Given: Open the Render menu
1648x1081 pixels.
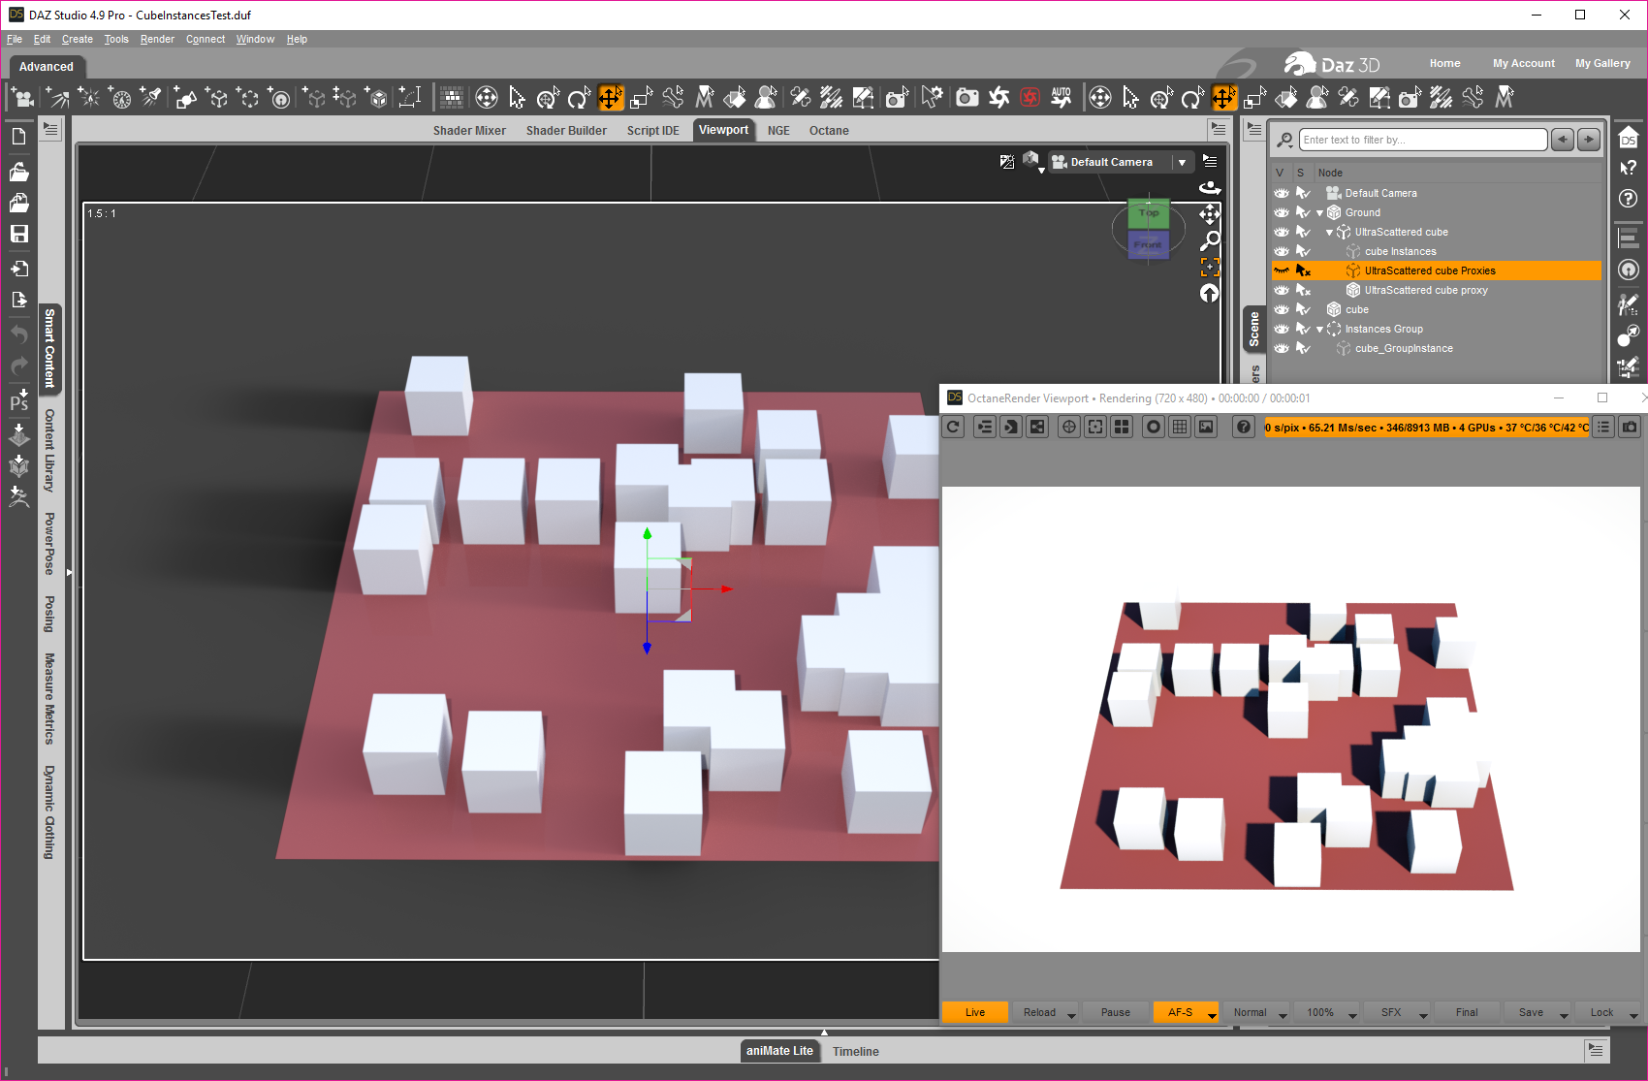Looking at the screenshot, I should [157, 40].
